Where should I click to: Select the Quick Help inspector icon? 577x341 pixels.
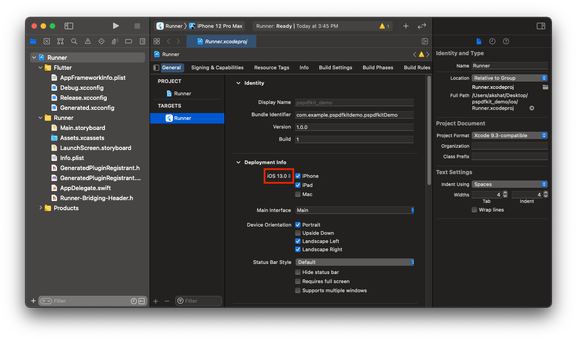click(506, 41)
